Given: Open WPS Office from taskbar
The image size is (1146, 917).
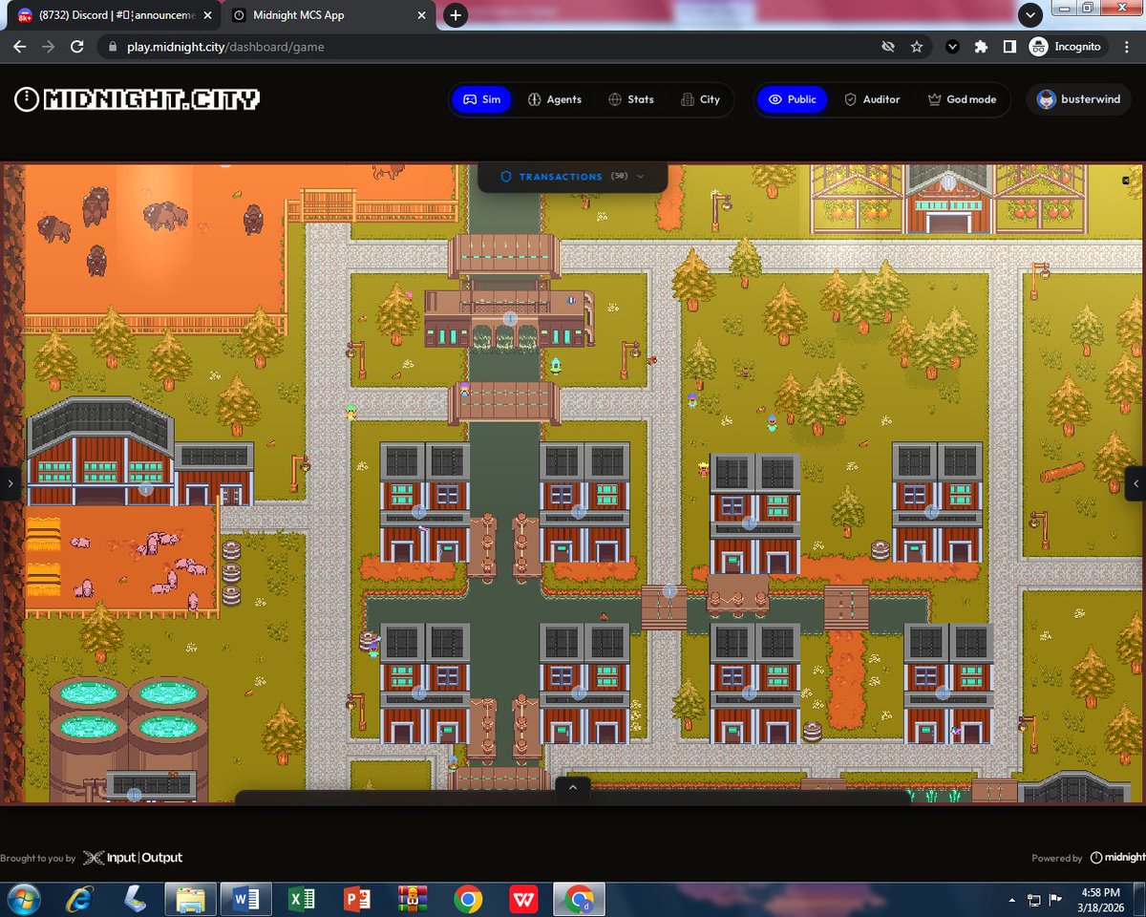Looking at the screenshot, I should (x=522, y=899).
